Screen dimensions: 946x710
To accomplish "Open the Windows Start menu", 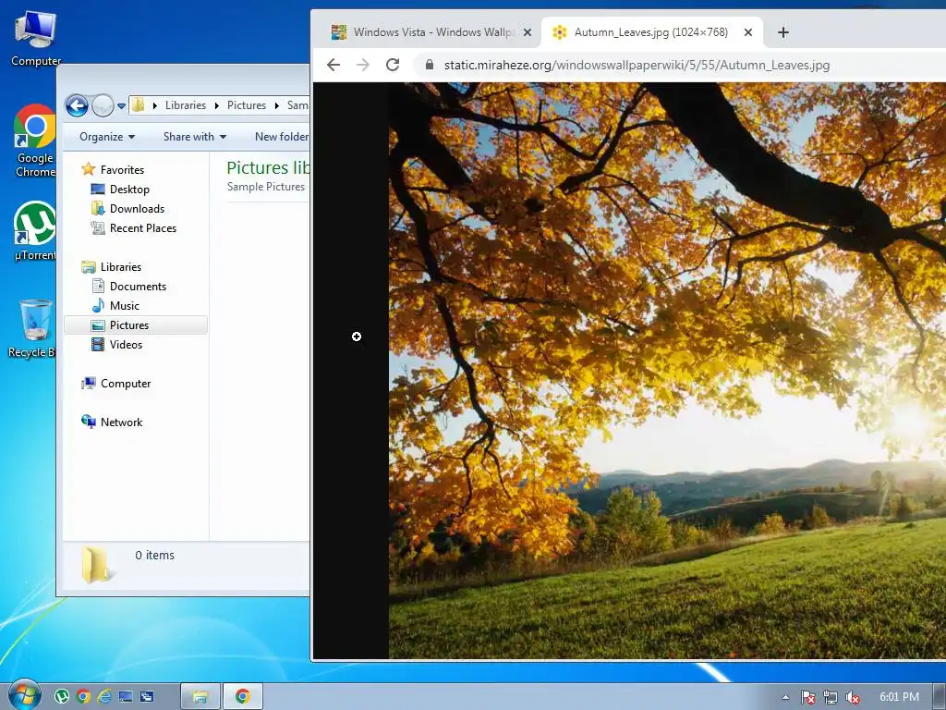I will tap(25, 695).
